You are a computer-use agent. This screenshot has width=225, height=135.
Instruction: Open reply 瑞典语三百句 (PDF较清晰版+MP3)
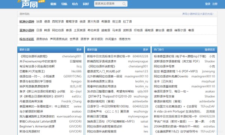point(111,121)
